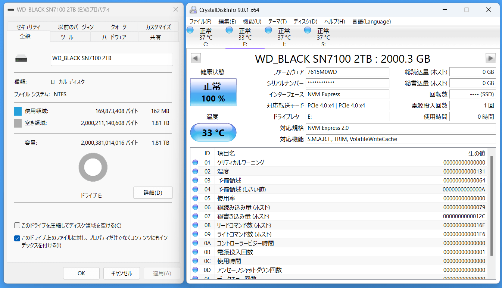Click the ID column header
The image size is (502, 288).
(x=208, y=153)
